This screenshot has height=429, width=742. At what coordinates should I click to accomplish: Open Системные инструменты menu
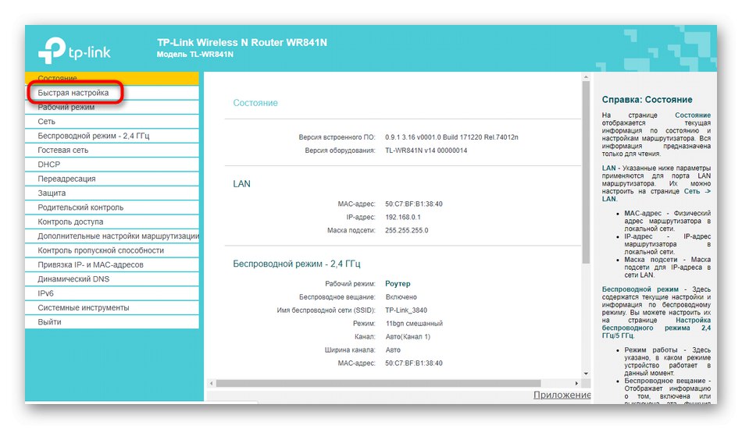pos(112,307)
